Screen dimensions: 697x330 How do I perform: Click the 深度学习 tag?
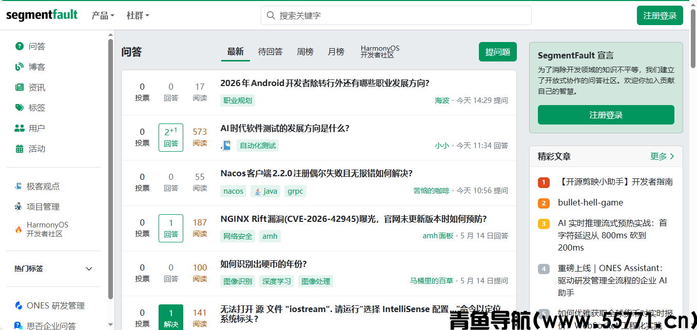[x=277, y=281]
